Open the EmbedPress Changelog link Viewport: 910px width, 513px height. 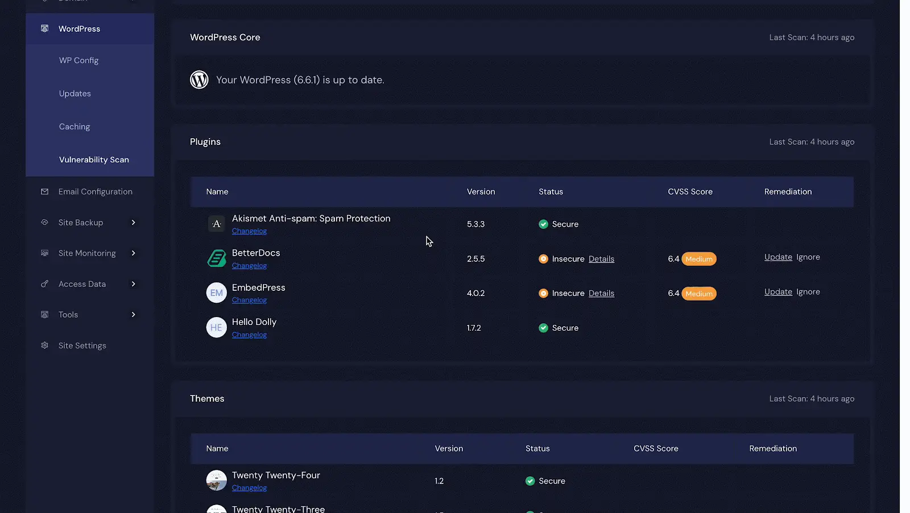(x=249, y=300)
